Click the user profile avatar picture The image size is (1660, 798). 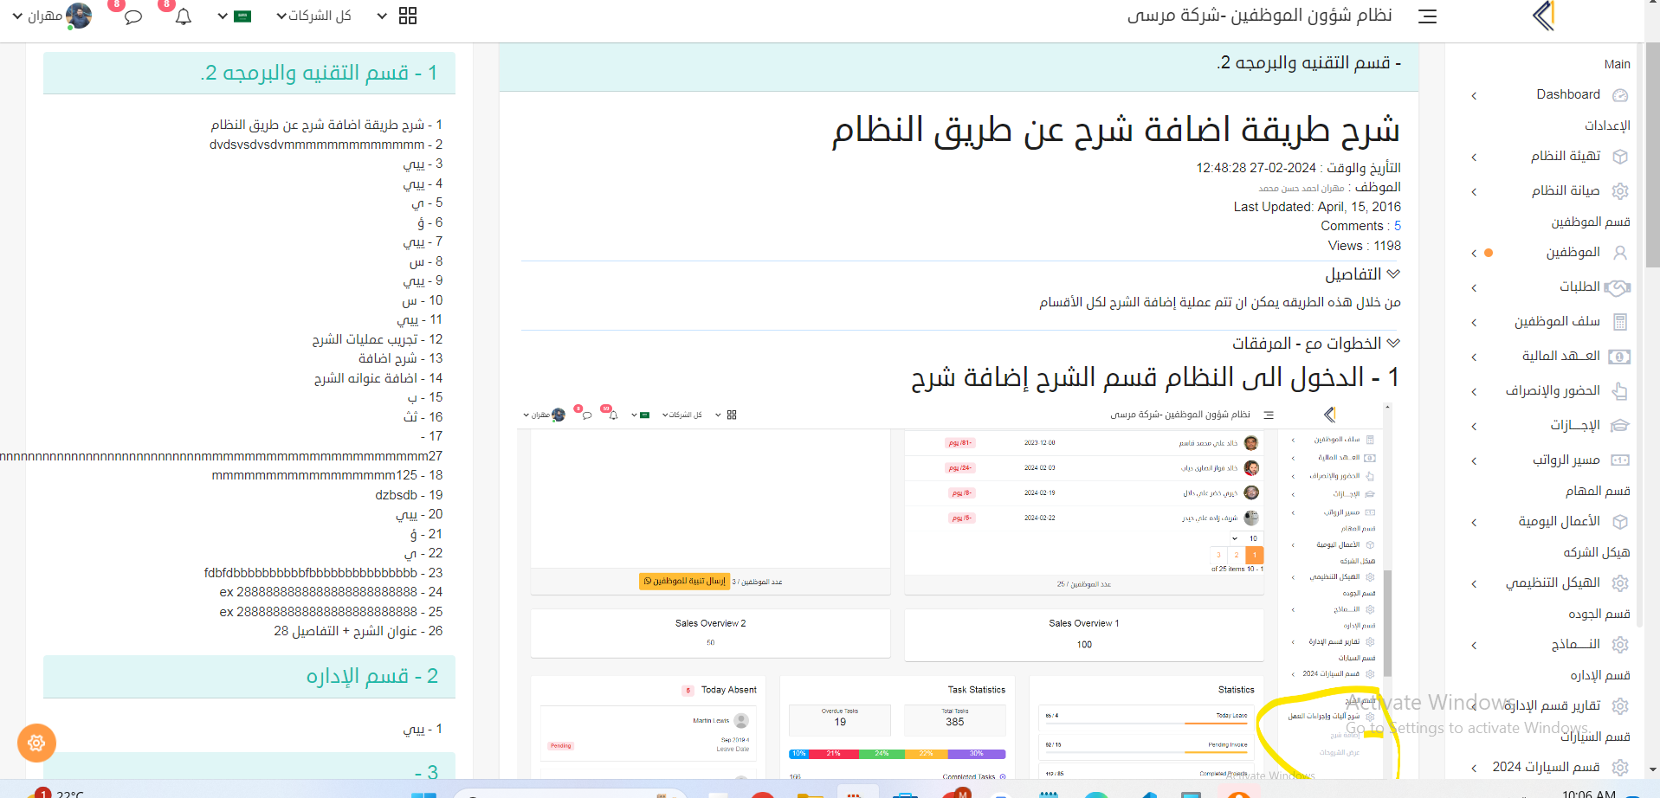79,16
